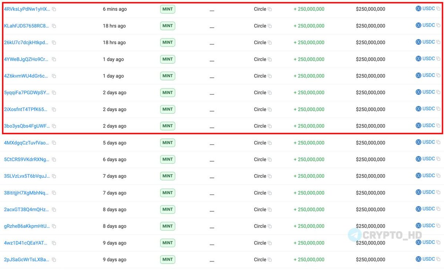This screenshot has width=444, height=270.
Task: Click the USDC coin logo in the 5CtCRS9VKdrRXNg row
Action: [418, 159]
